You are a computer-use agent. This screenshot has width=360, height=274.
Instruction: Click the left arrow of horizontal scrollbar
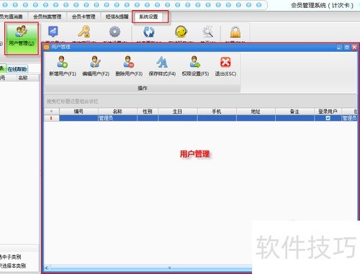coord(47,268)
